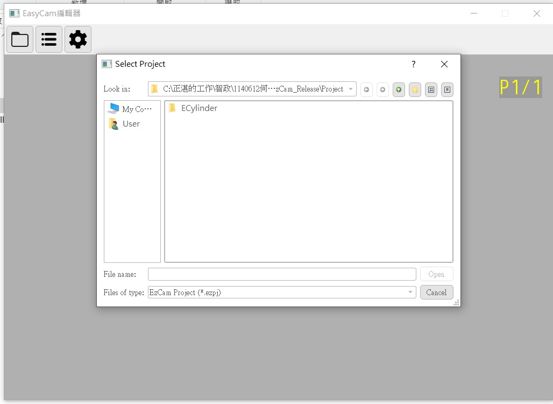Open settings via the gear icon
Image resolution: width=553 pixels, height=404 pixels.
[x=78, y=39]
